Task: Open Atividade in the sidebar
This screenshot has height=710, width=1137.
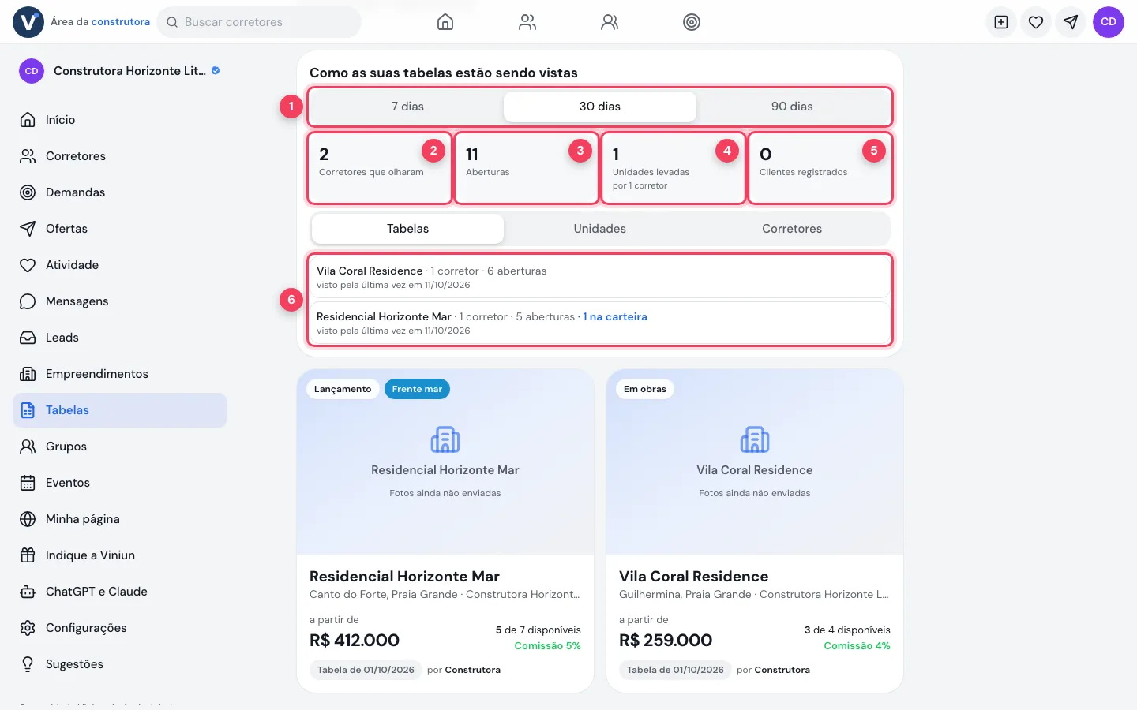Action: (120, 265)
